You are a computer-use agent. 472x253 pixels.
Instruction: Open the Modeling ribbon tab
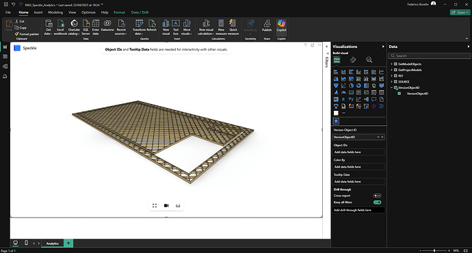click(55, 12)
